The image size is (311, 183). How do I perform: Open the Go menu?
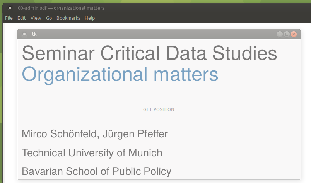click(49, 18)
